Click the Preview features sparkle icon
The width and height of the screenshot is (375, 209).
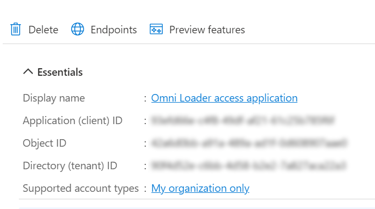tap(156, 29)
